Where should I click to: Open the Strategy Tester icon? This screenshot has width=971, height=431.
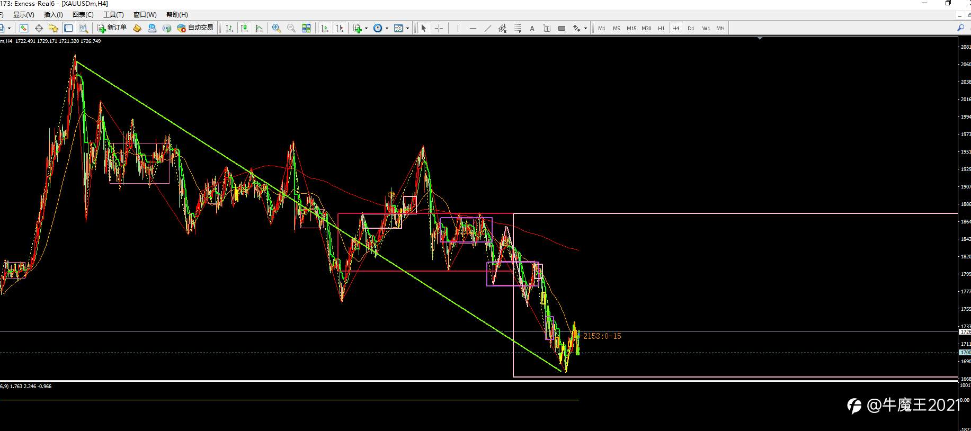pyautogui.click(x=83, y=28)
